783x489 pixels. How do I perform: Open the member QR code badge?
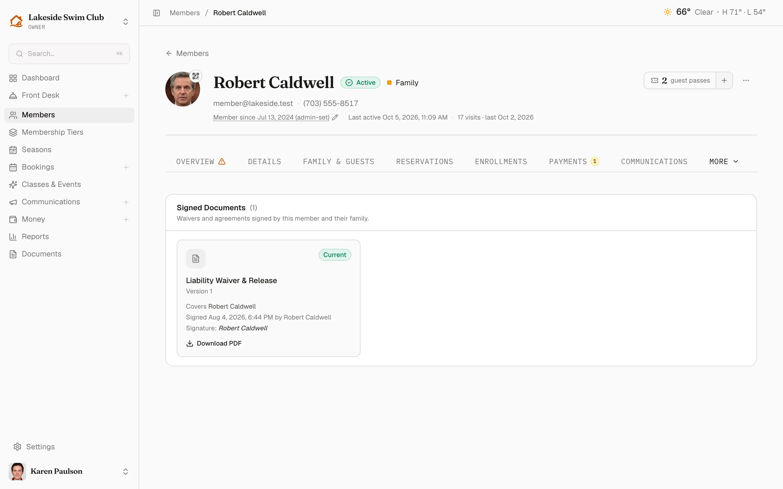(196, 76)
